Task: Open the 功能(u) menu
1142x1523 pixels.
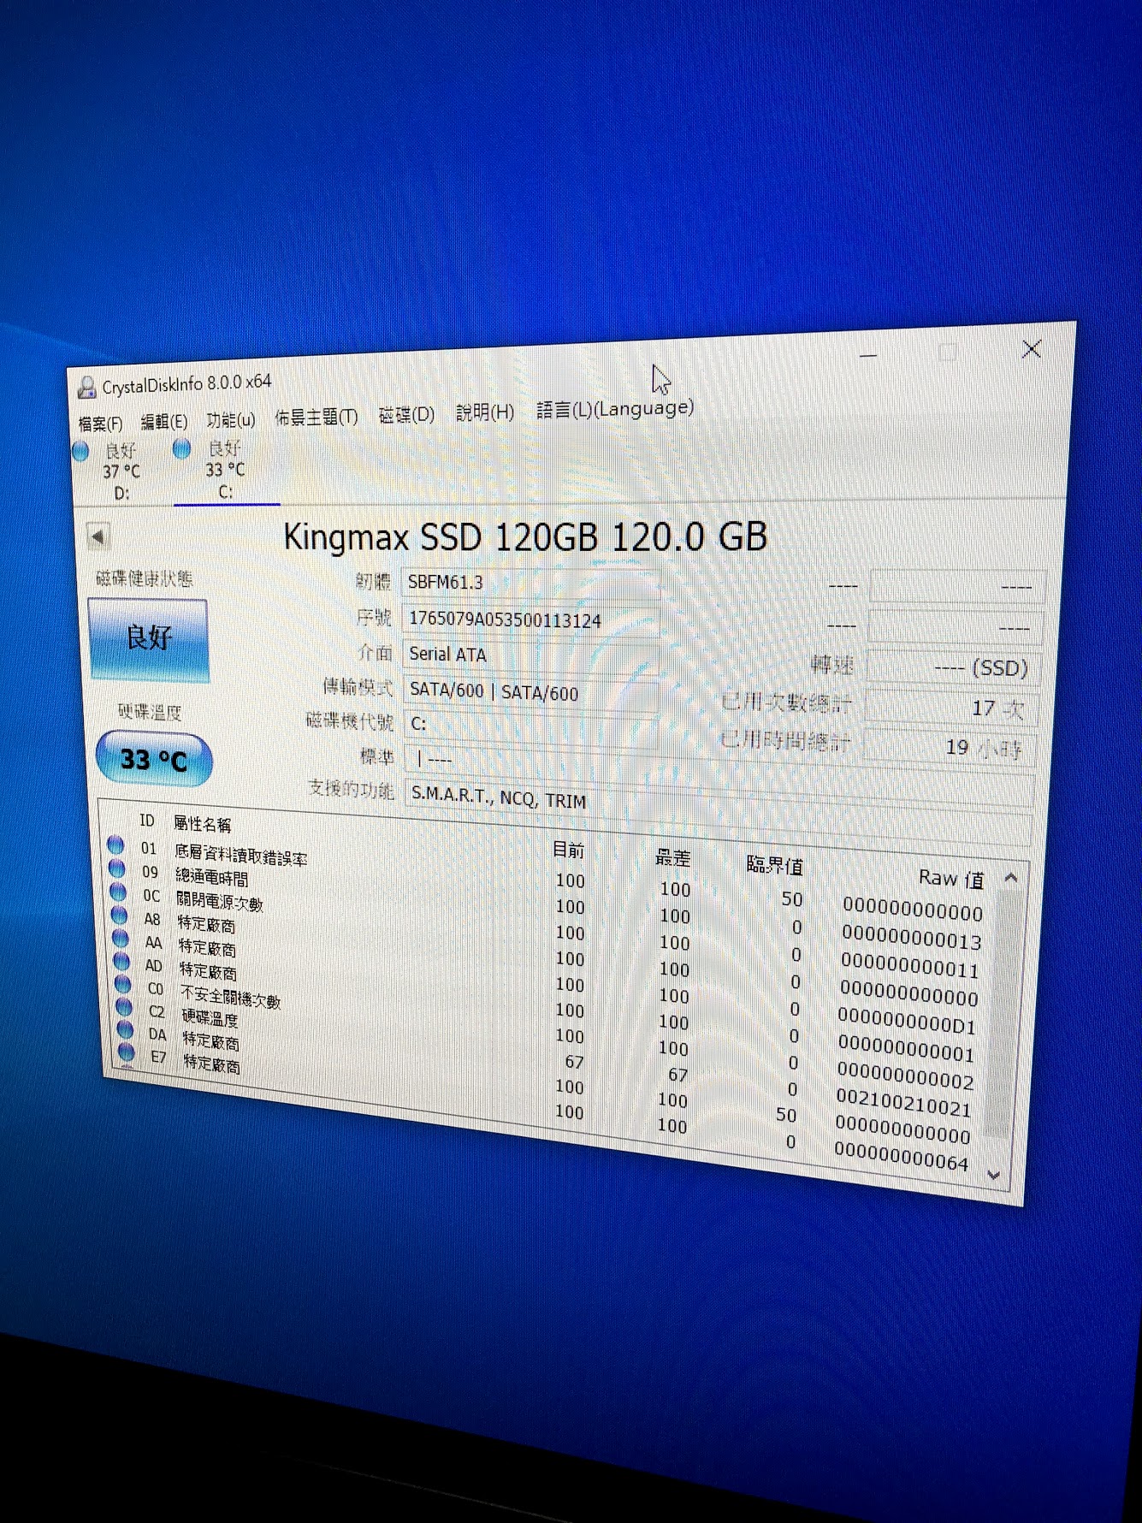Action: [x=231, y=420]
